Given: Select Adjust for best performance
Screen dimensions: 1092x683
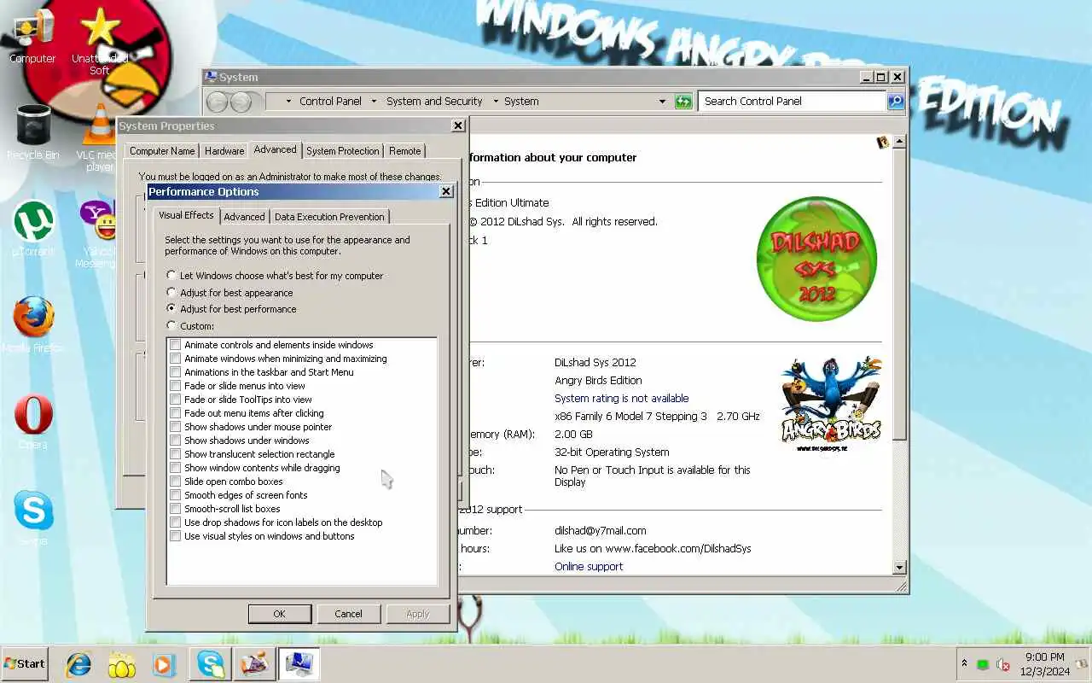Looking at the screenshot, I should coord(231,309).
